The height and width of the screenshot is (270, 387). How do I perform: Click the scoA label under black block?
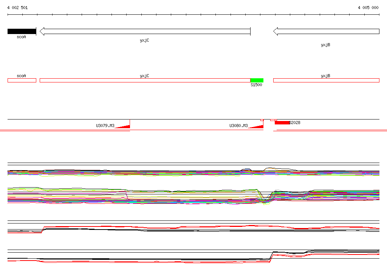[21, 37]
